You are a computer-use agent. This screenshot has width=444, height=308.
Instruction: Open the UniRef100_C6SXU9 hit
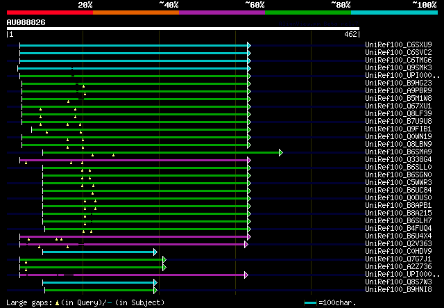(x=398, y=45)
